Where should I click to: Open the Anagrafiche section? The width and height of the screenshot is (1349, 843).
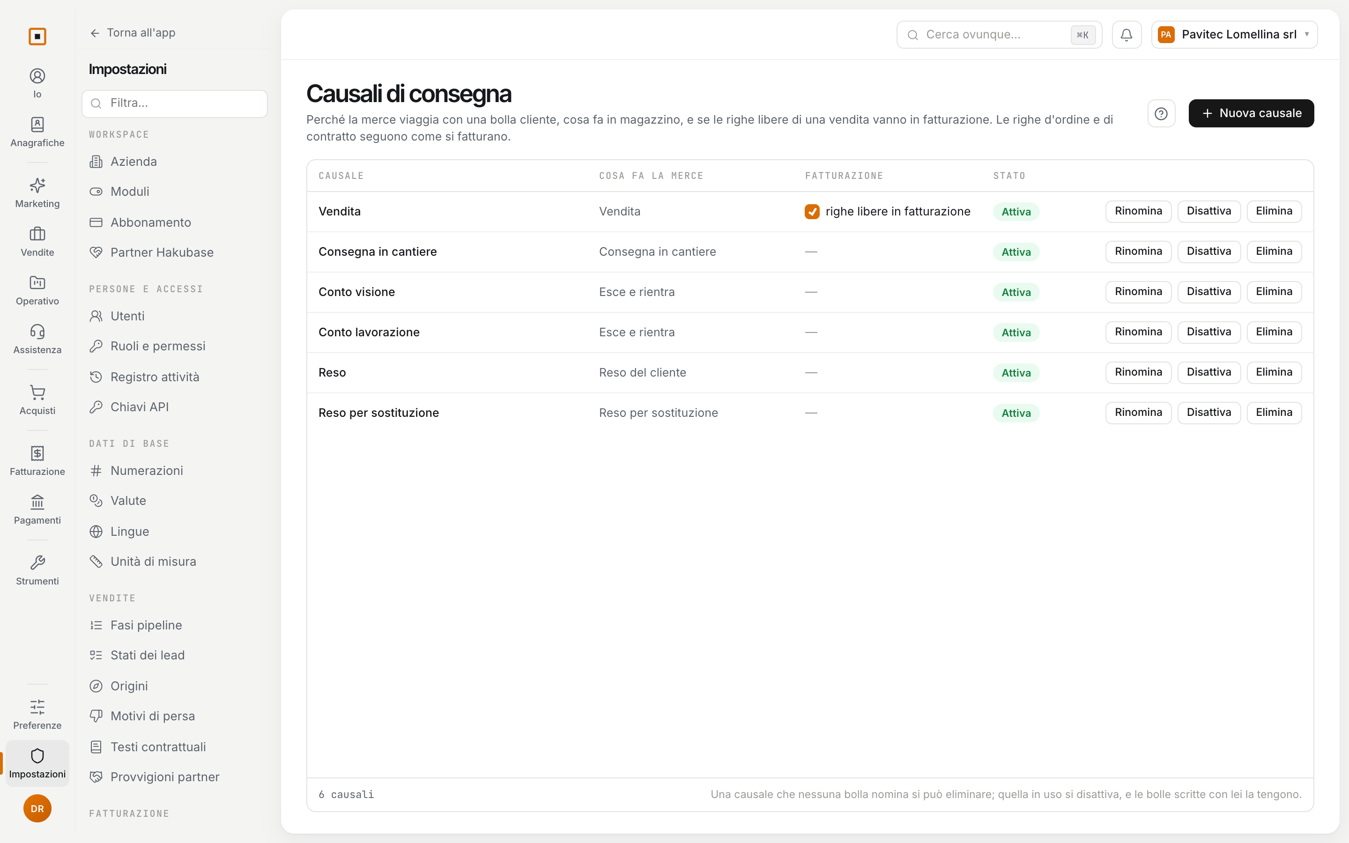(37, 132)
